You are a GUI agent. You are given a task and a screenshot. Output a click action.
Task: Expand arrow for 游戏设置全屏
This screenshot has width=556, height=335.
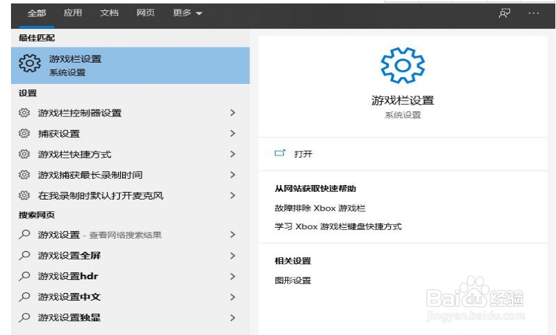(232, 255)
